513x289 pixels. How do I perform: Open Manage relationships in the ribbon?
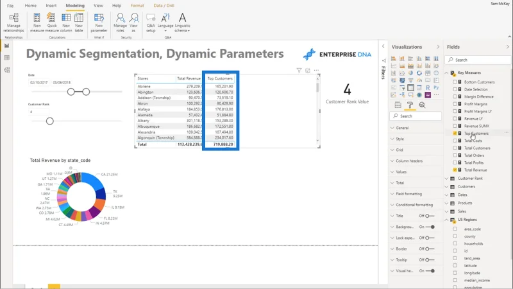click(13, 22)
